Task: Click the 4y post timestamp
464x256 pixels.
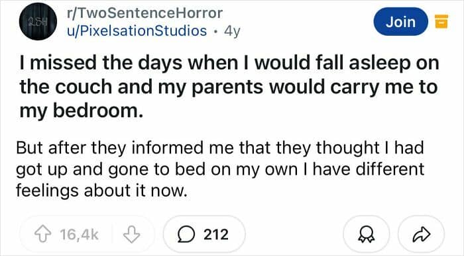Action: (232, 31)
